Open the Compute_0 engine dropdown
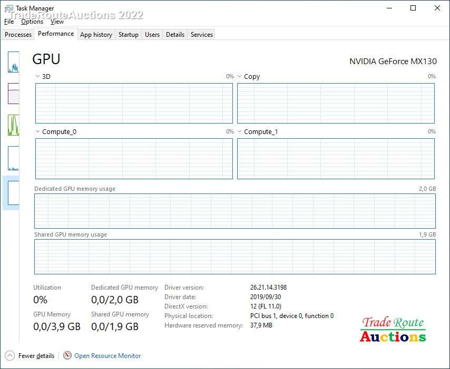This screenshot has height=369, width=450. point(37,131)
